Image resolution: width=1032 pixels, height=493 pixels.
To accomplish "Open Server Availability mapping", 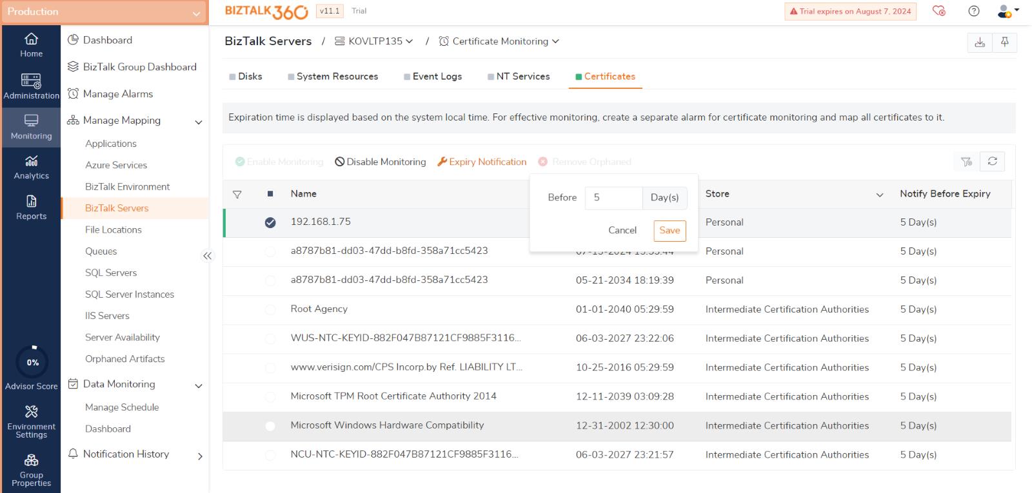I will (x=123, y=338).
